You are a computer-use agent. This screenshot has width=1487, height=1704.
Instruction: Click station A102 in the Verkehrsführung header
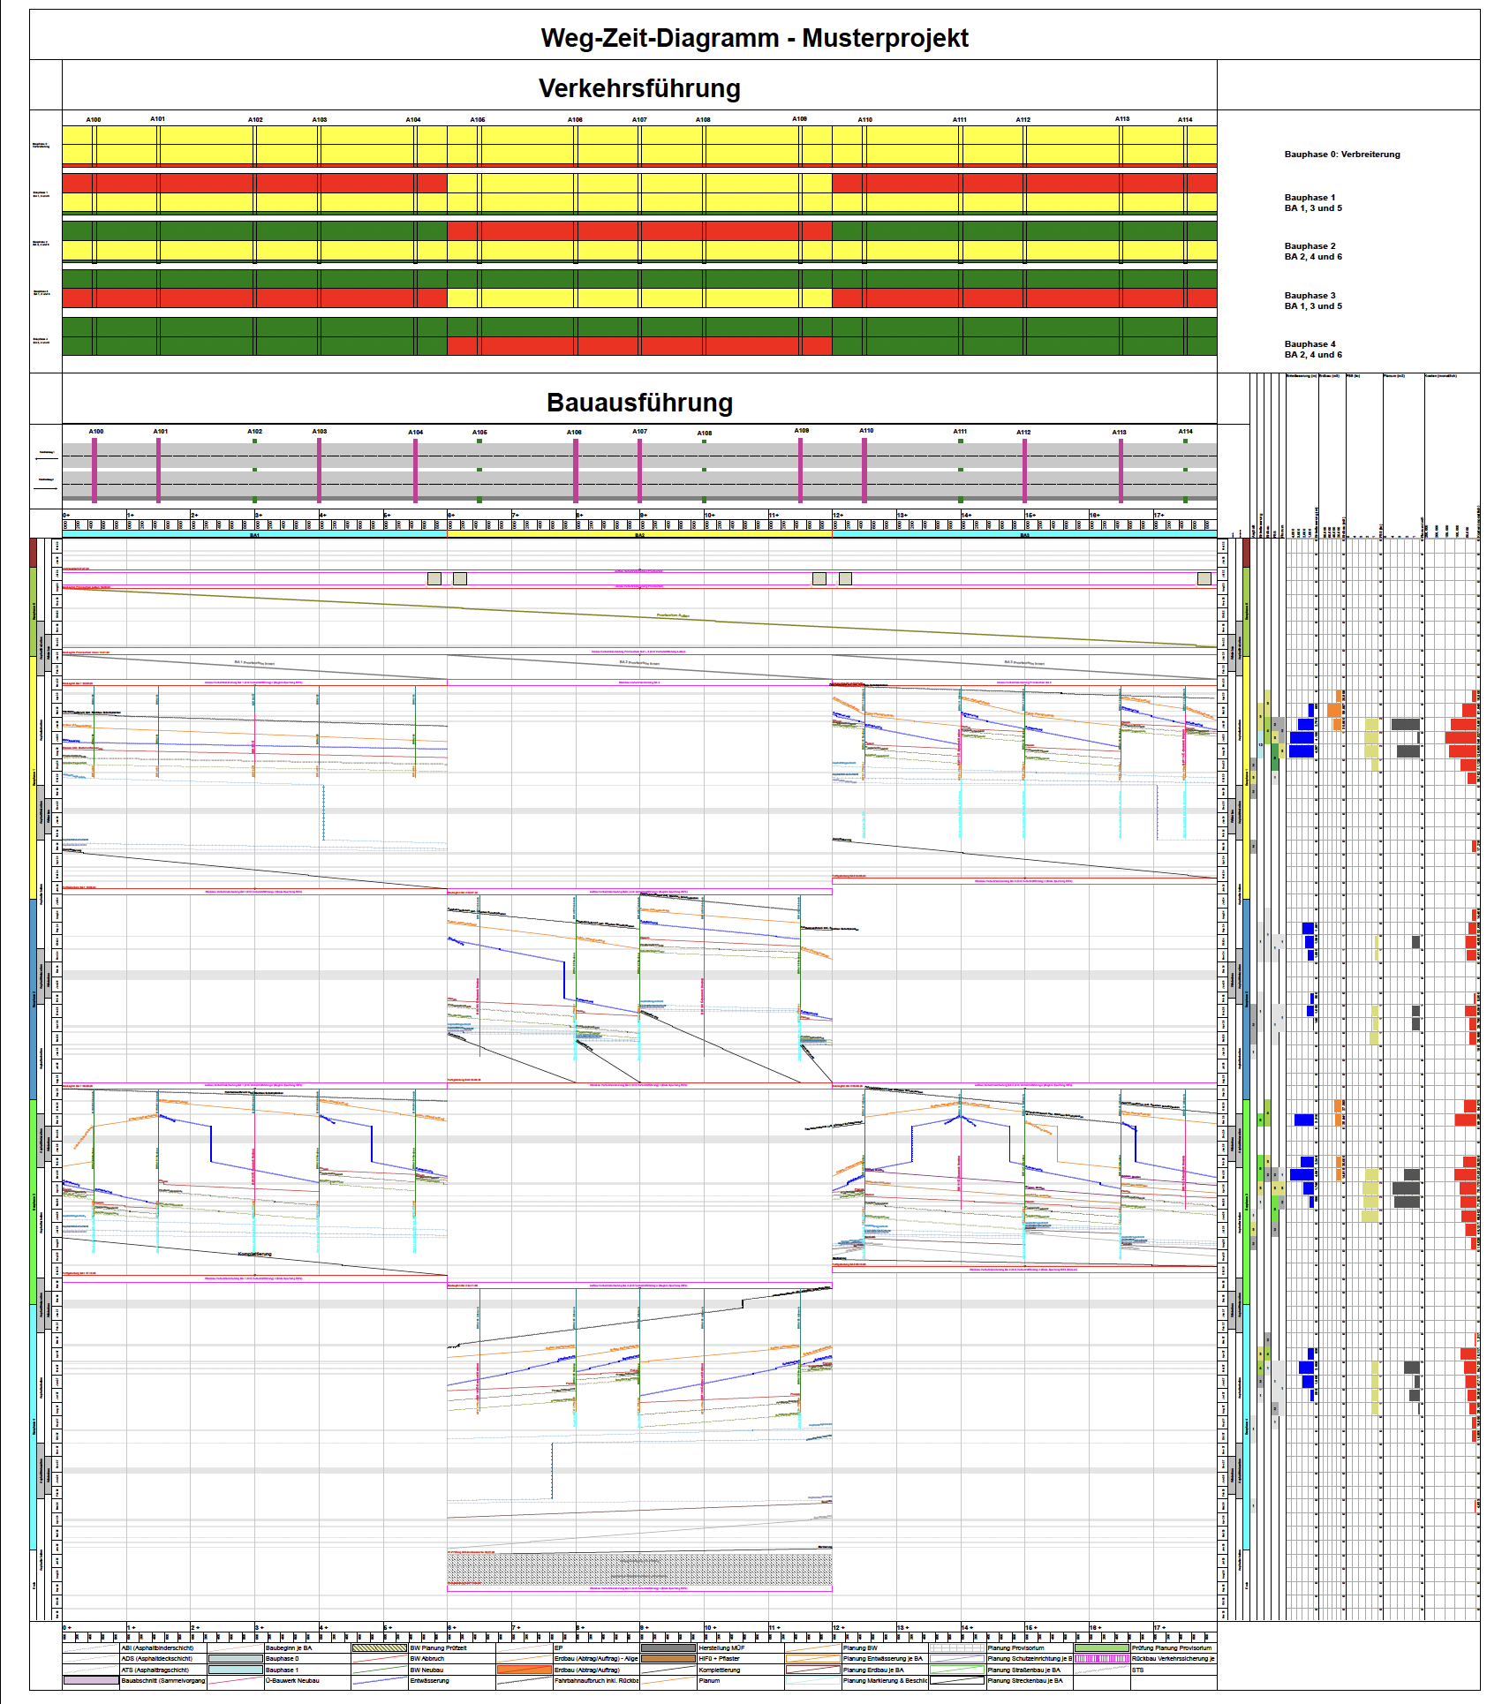point(255,119)
